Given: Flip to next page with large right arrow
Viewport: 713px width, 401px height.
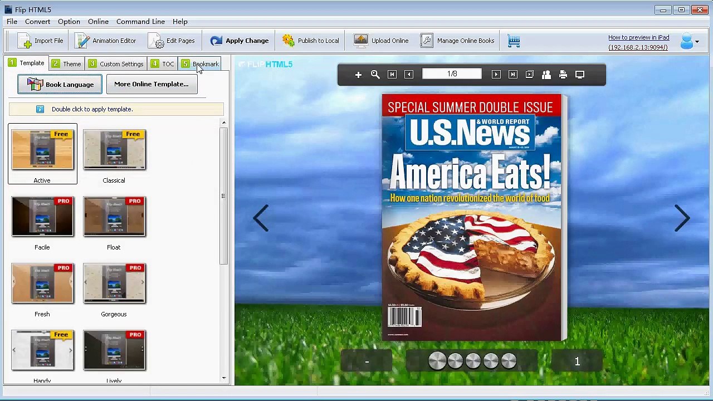Looking at the screenshot, I should (682, 218).
